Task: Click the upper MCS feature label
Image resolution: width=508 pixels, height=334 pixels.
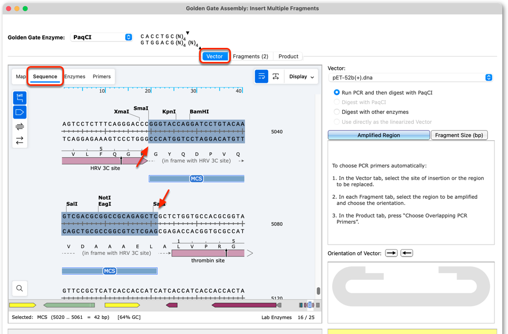Action: point(197,178)
